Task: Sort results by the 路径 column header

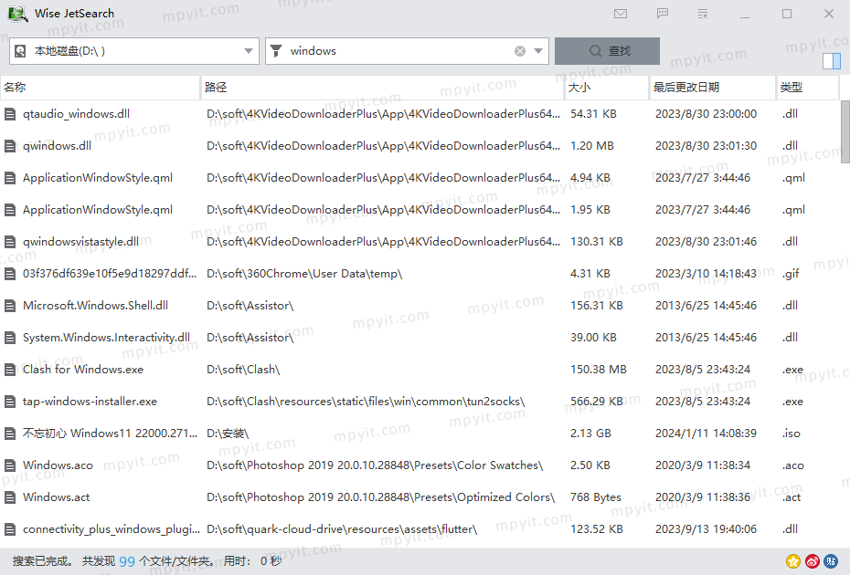Action: pyautogui.click(x=383, y=88)
